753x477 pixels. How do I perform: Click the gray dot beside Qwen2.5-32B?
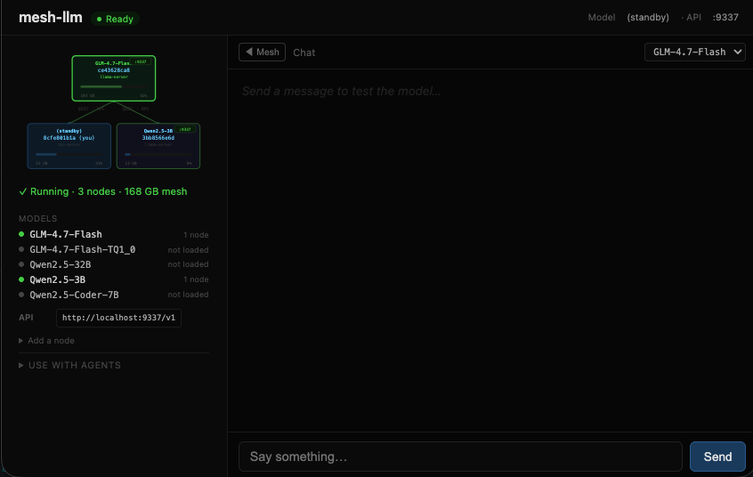(x=22, y=265)
